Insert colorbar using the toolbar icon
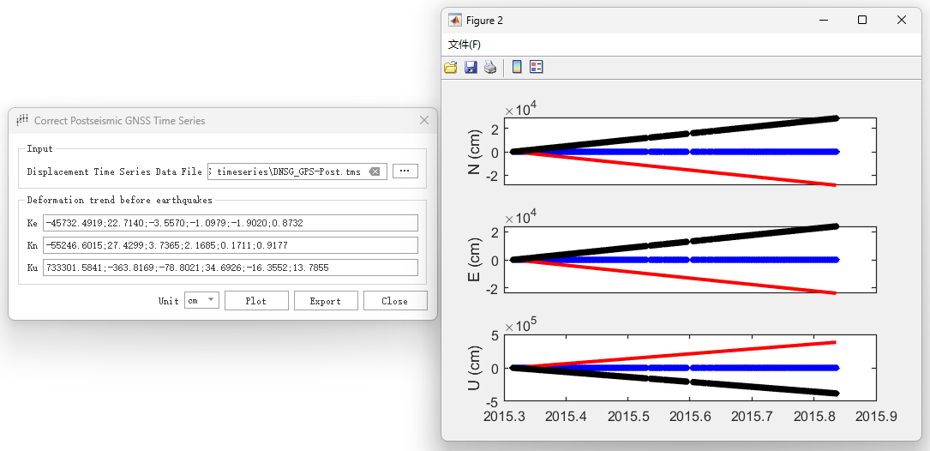 click(x=517, y=67)
